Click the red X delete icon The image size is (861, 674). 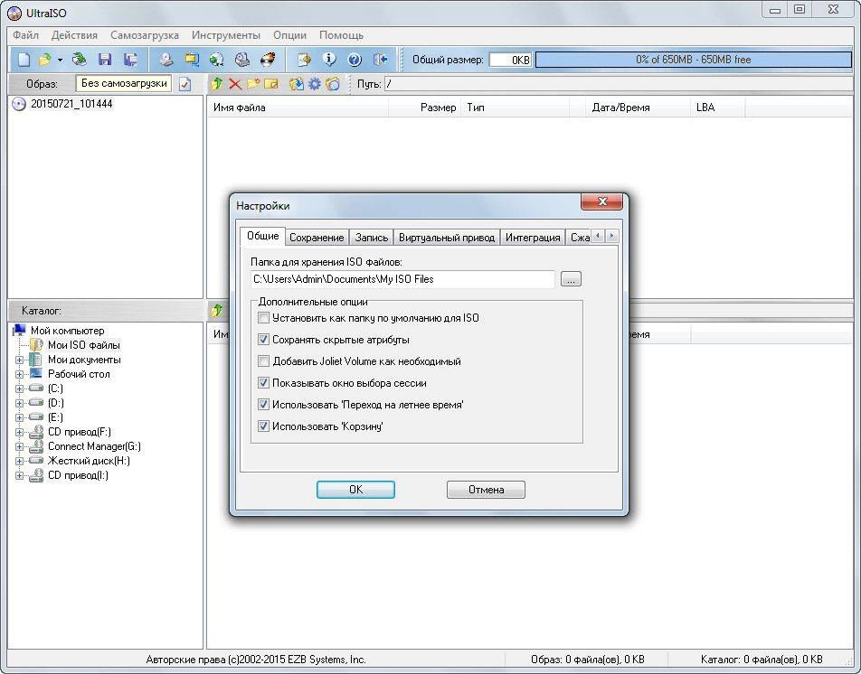click(235, 84)
